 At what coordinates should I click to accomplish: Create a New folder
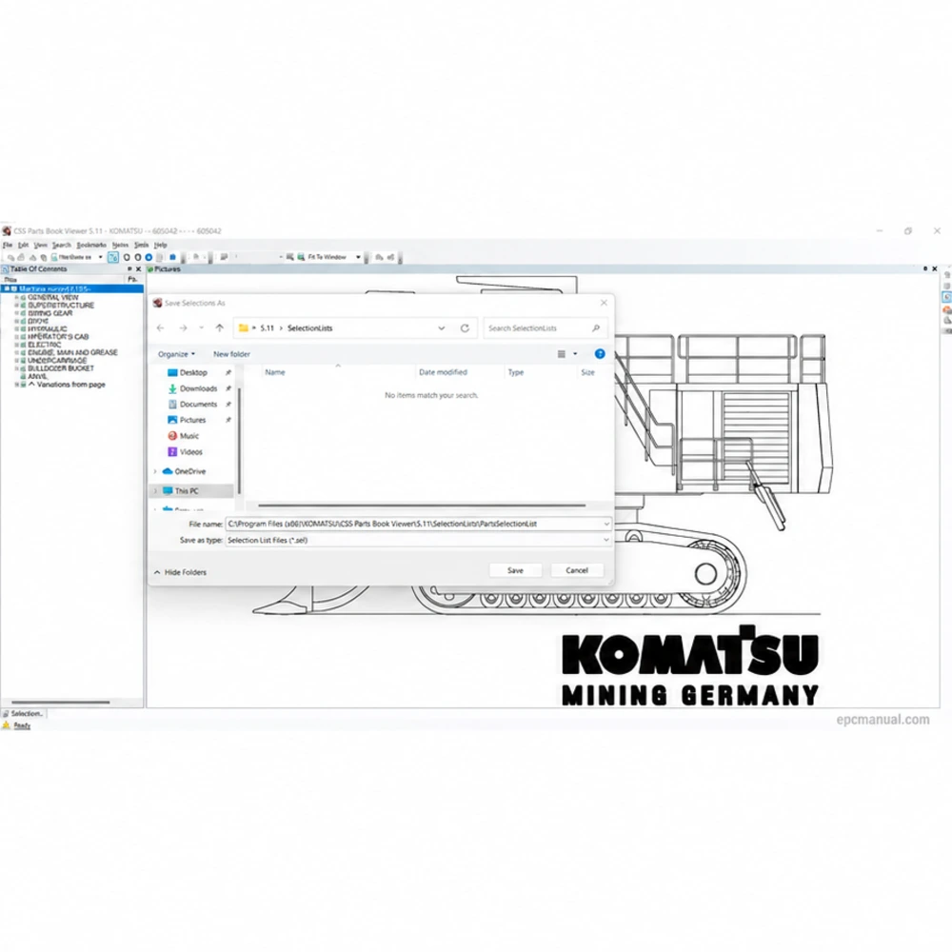(231, 354)
